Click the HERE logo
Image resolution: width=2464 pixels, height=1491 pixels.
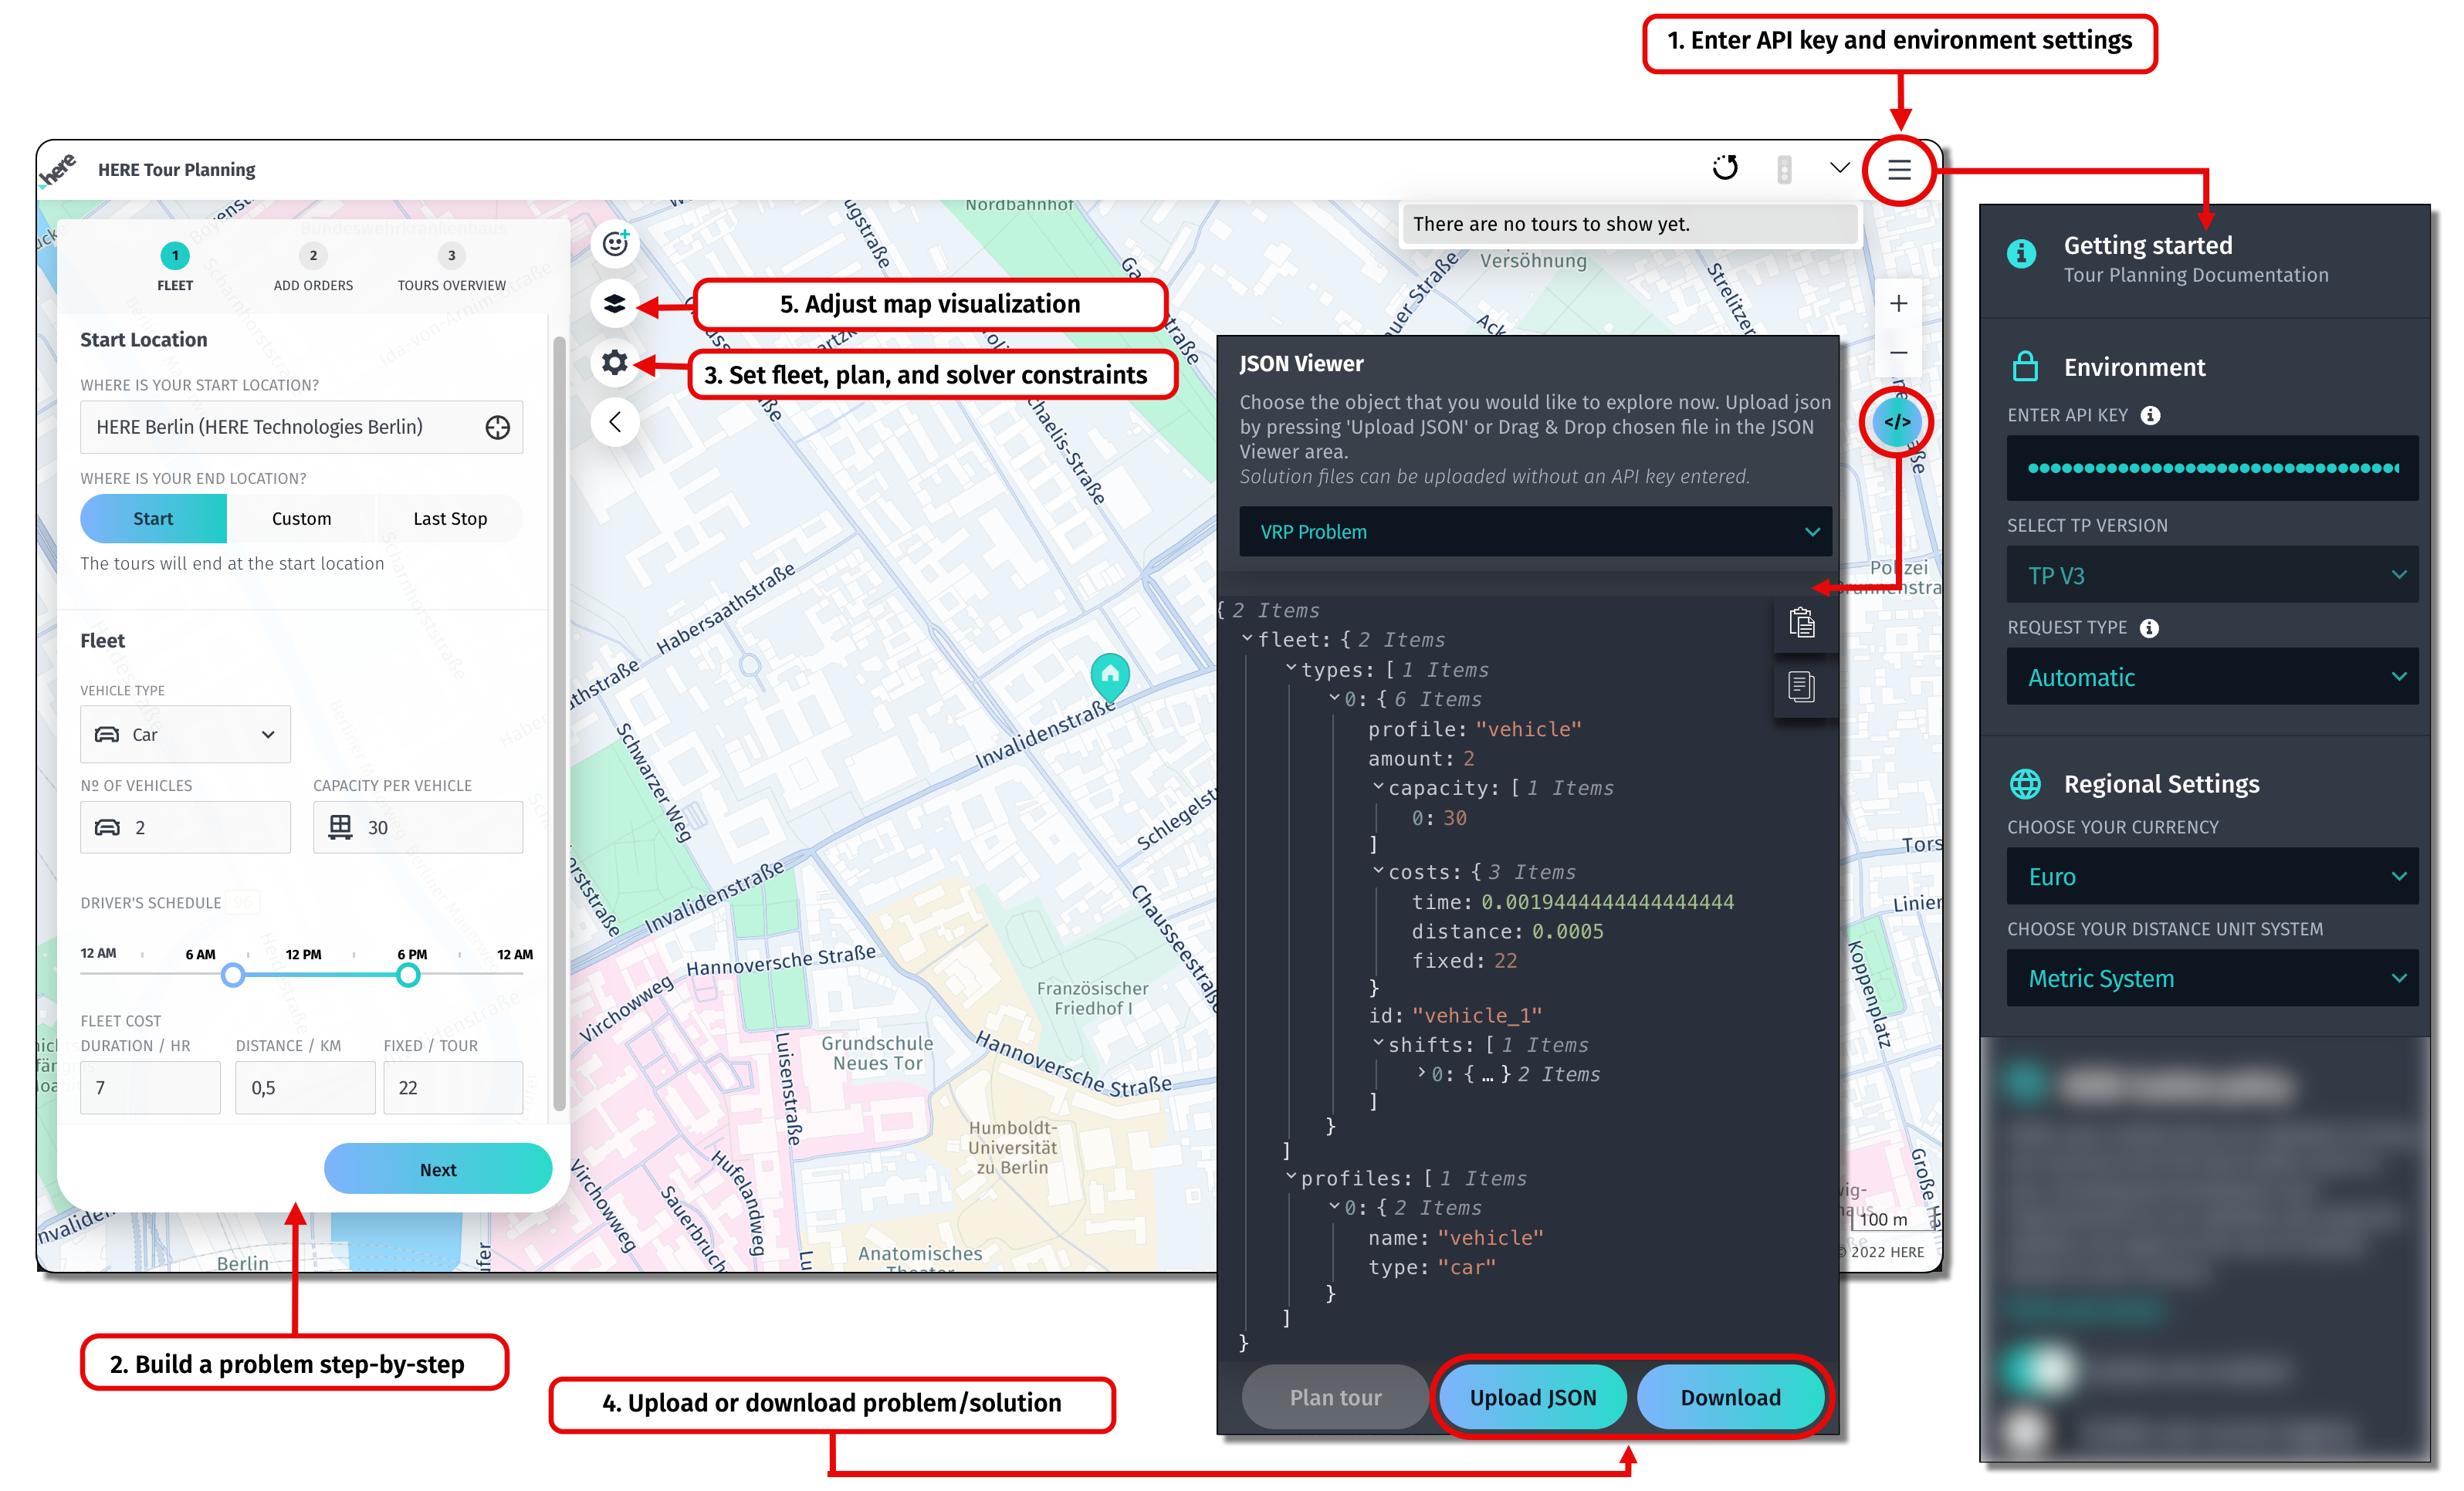pyautogui.click(x=58, y=170)
